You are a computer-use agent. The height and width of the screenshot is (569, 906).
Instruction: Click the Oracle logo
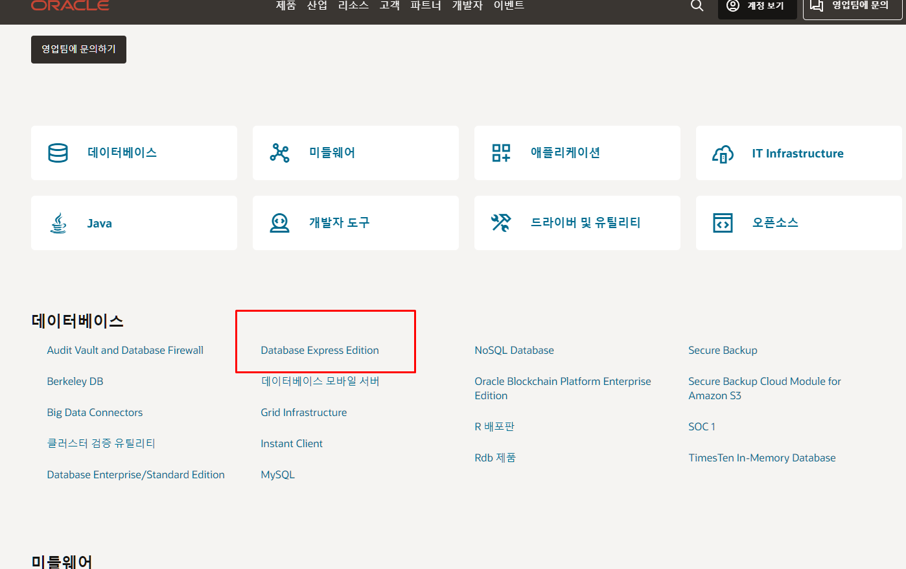tap(70, 5)
